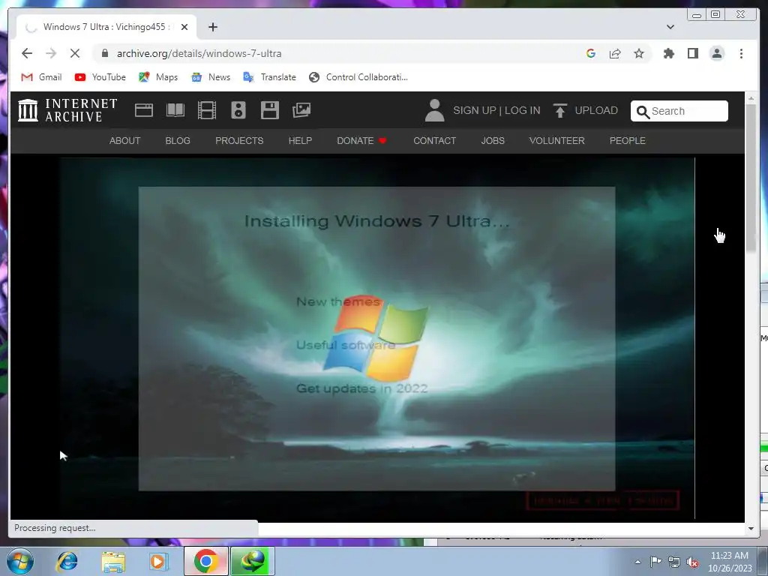This screenshot has height=576, width=768.
Task: Switch to Internet Download Manager taskbar button
Action: 252,561
